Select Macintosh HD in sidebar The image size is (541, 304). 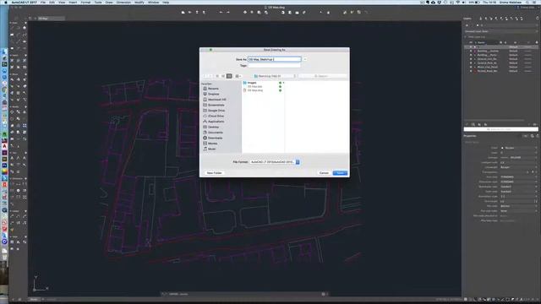(x=216, y=100)
